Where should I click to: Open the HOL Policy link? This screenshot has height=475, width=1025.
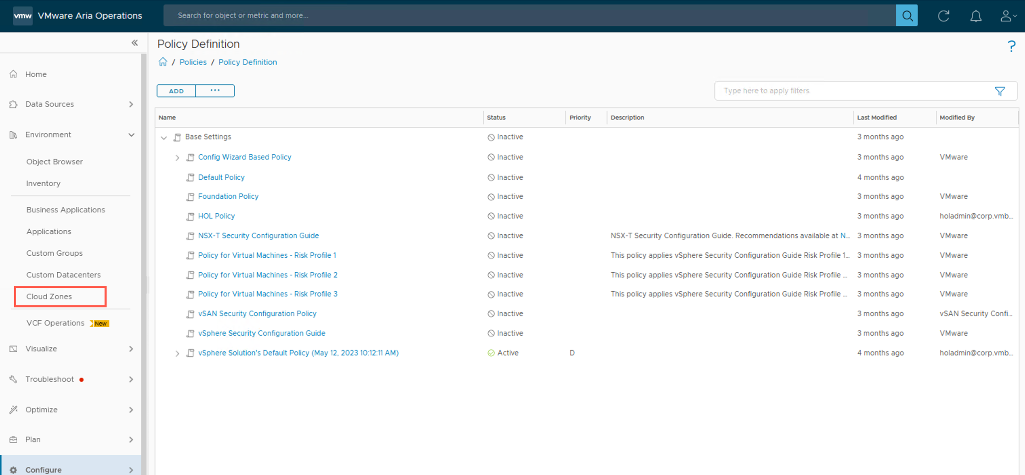(216, 216)
